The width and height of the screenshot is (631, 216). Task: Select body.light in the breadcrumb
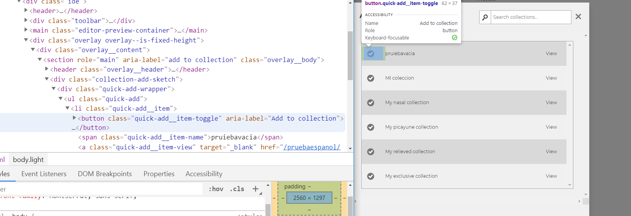pyautogui.click(x=28, y=160)
